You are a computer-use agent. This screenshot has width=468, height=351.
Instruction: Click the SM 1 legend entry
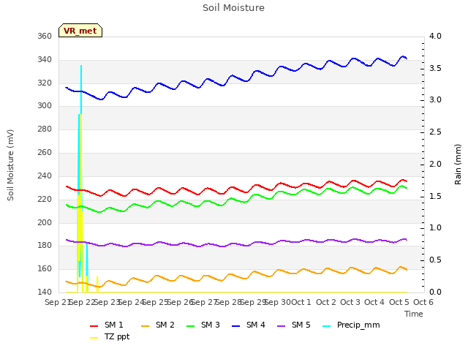[x=106, y=325]
